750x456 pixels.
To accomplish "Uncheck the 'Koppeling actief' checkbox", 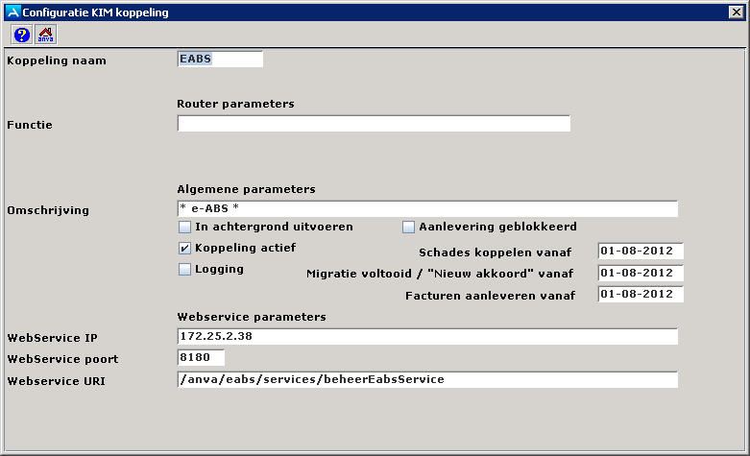I will pyautogui.click(x=184, y=248).
